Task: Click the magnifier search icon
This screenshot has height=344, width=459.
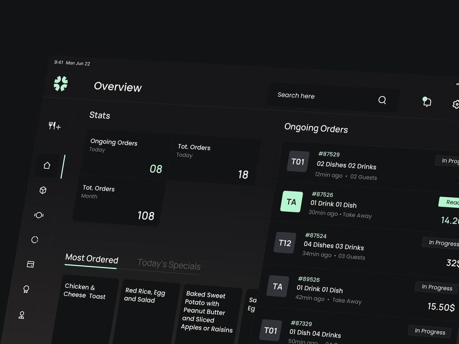Action: pos(382,100)
